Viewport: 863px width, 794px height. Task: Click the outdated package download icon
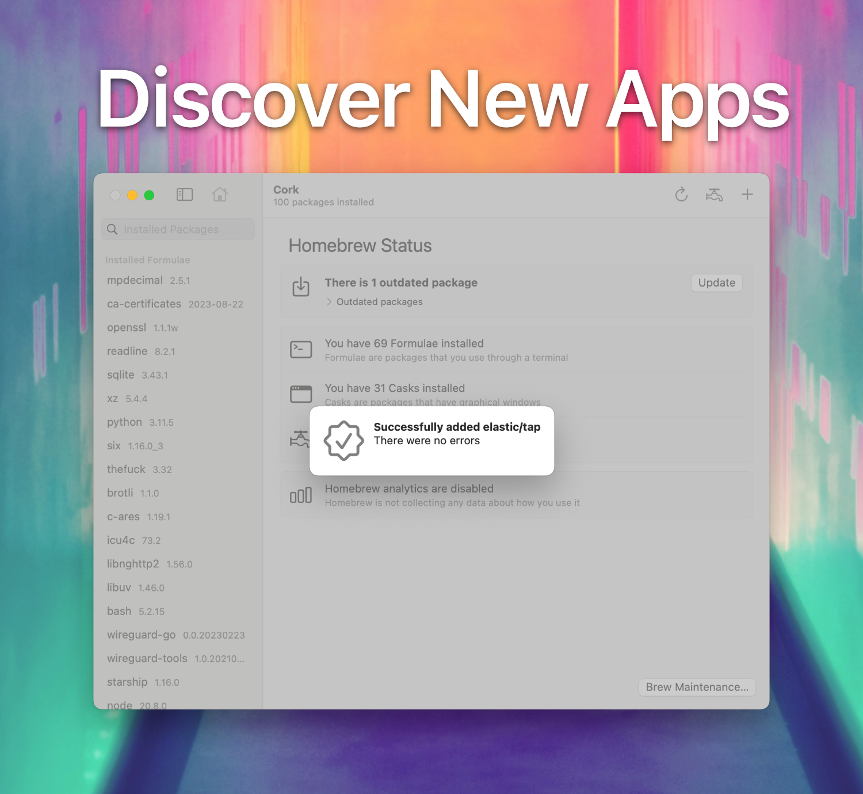(301, 287)
